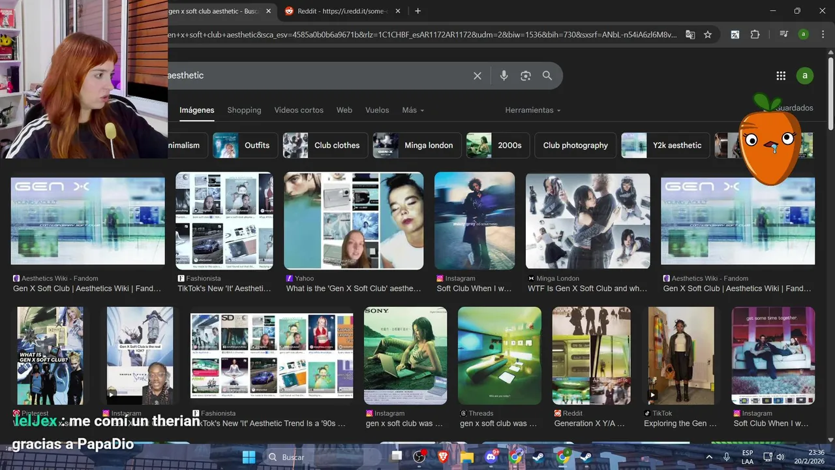Open the Sony laptop ad thumbnail
This screenshot has width=835, height=470.
(x=405, y=356)
